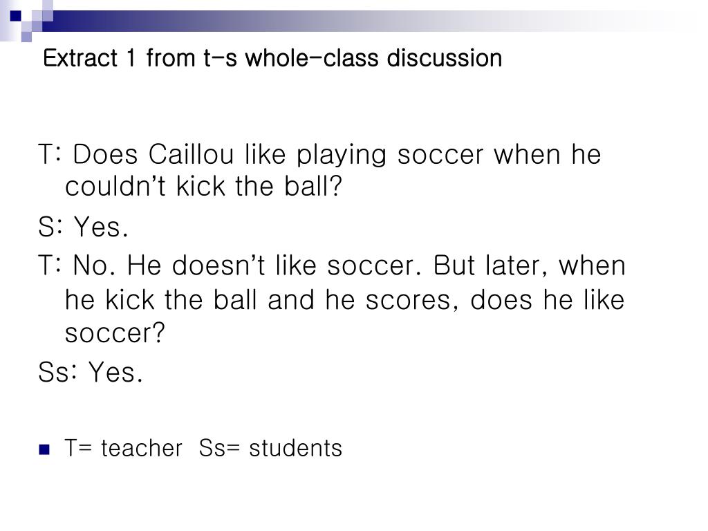
Task: Click the reply 'Ss: Yes.'
Action: (91, 372)
